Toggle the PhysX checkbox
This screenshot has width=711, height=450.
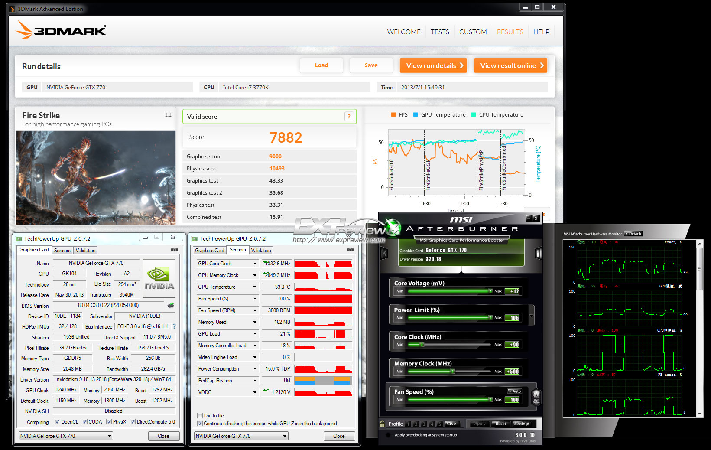[x=109, y=422]
